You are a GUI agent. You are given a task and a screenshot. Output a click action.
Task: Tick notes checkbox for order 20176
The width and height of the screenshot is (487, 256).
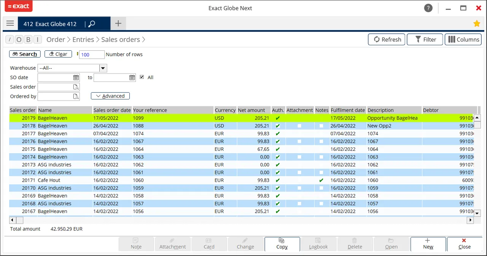click(x=321, y=141)
